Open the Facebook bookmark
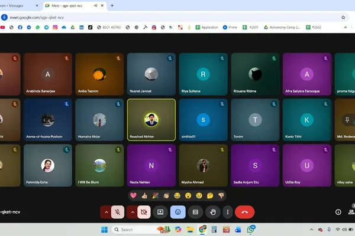This screenshot has width=355, height=236. (20, 27)
